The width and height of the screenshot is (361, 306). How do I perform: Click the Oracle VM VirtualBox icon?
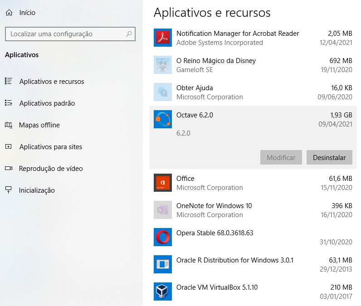point(163,291)
